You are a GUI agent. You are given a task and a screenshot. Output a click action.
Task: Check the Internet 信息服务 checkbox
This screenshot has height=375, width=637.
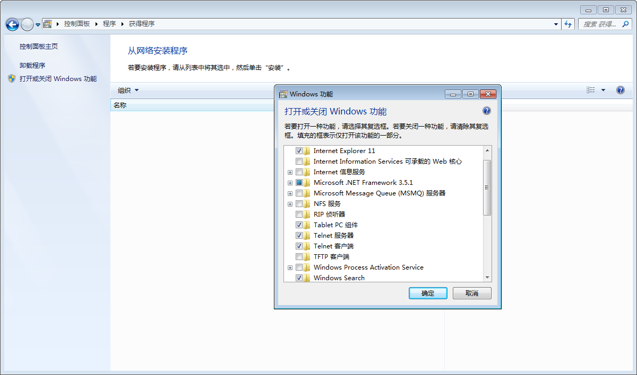click(x=299, y=172)
